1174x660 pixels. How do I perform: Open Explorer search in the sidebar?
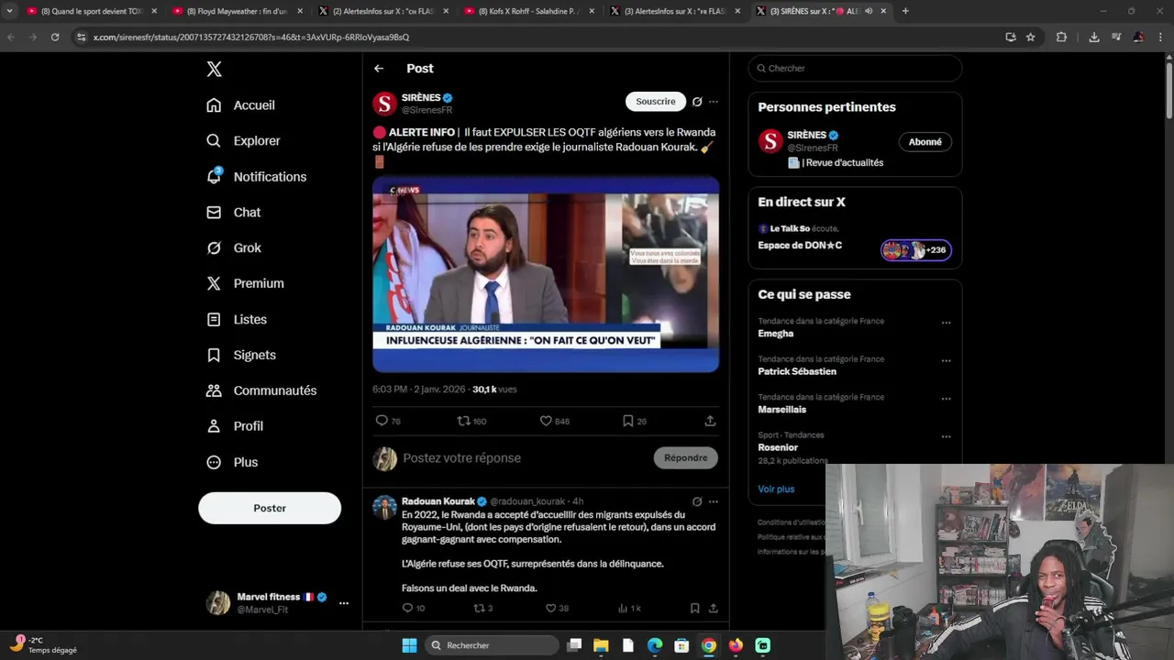coord(243,141)
